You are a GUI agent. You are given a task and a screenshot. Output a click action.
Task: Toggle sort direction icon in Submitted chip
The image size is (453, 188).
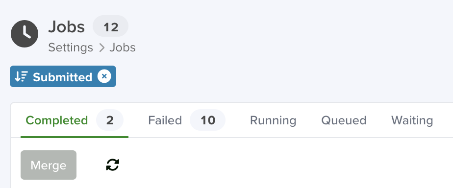[21, 76]
